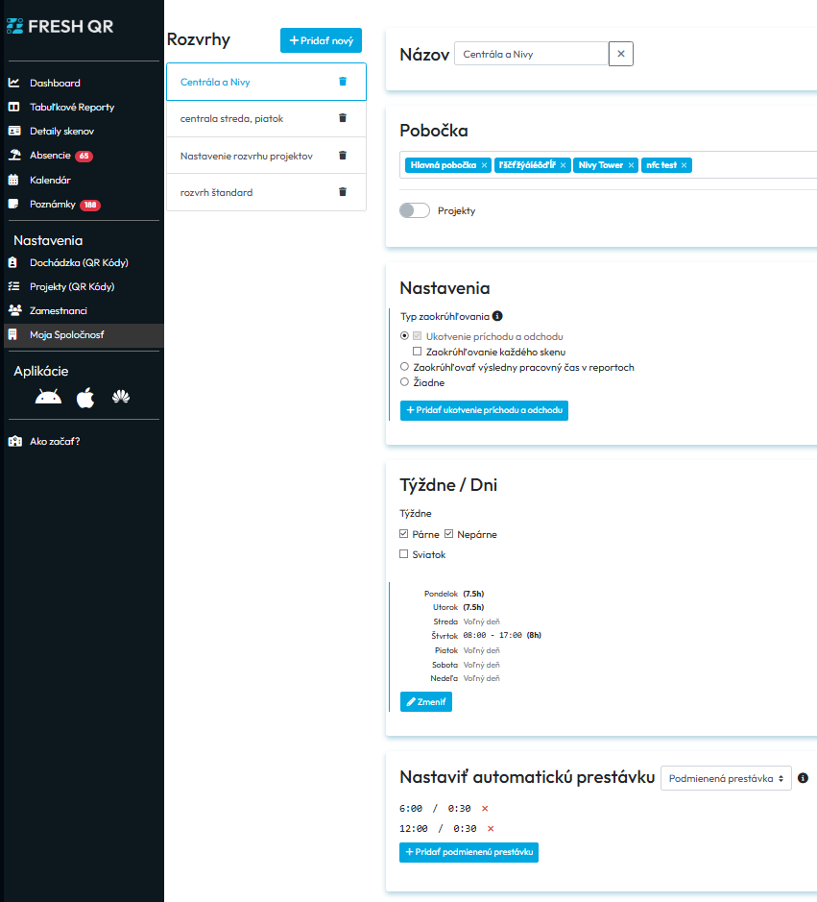
Task: Open the Android app link icon
Action: click(48, 398)
